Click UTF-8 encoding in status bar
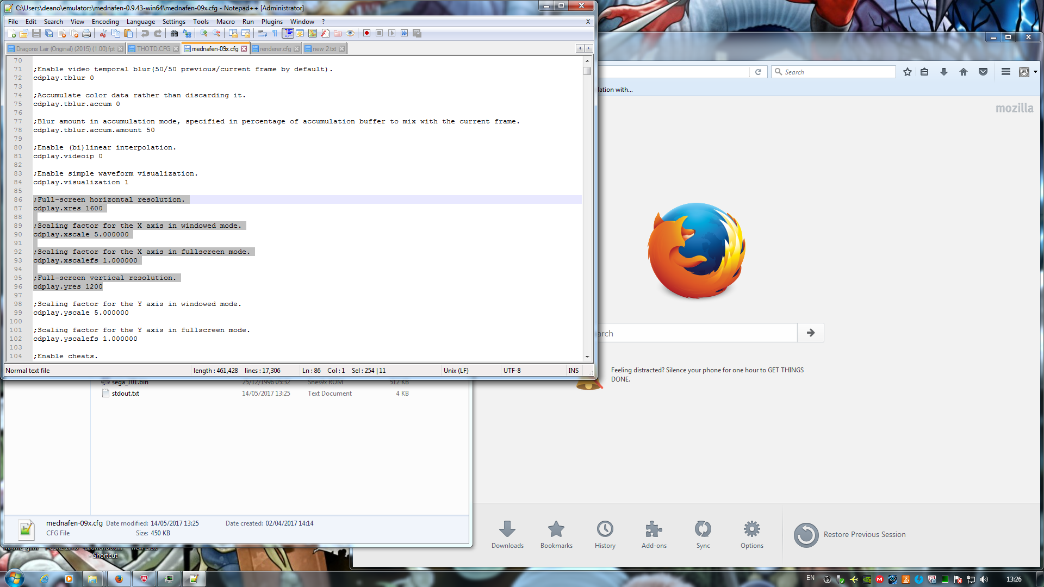1044x587 pixels. tap(512, 371)
